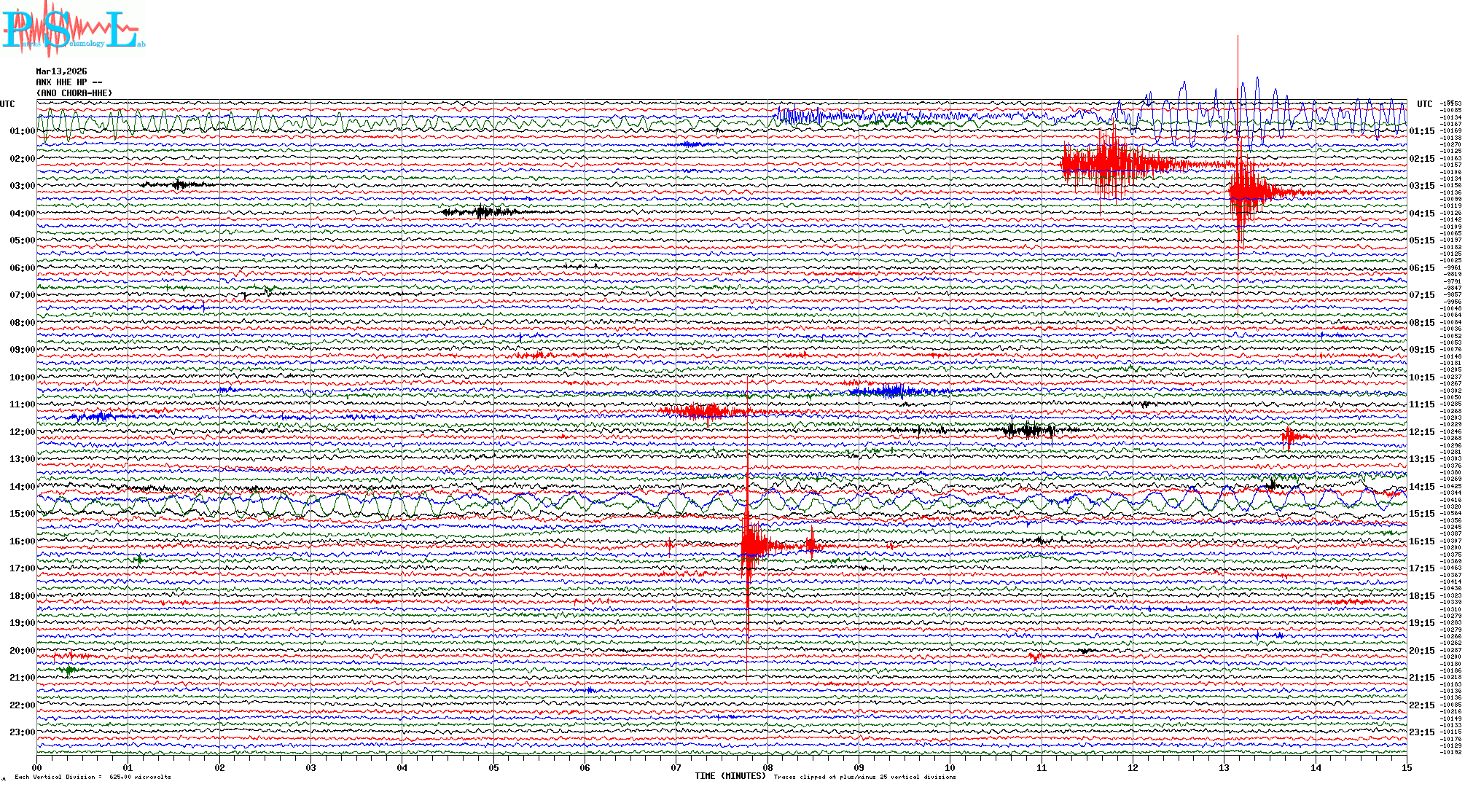
Task: Click minute 00 on the bottom axis
Action: (37, 767)
